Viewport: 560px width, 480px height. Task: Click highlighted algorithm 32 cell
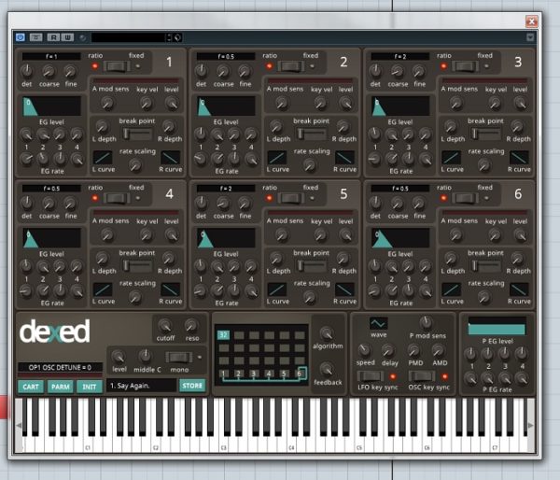pos(224,335)
